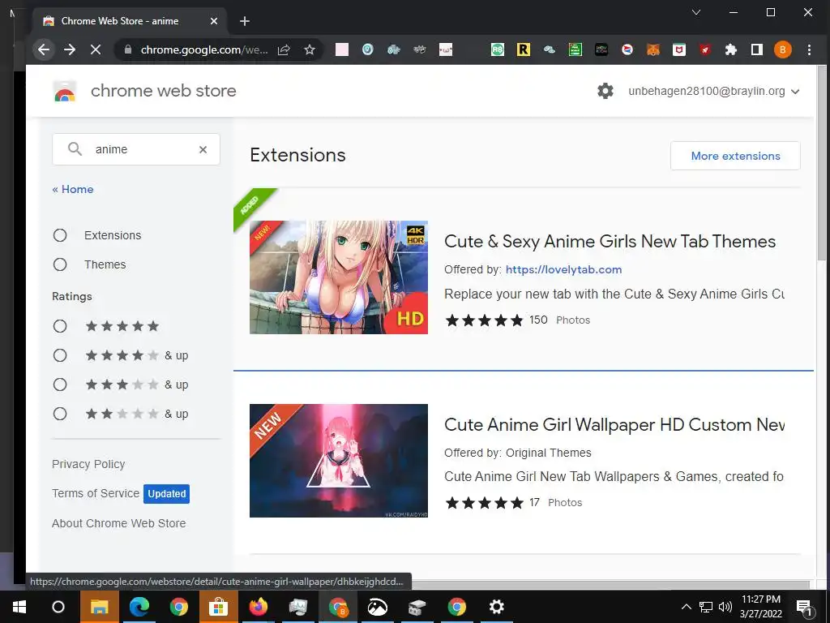The width and height of the screenshot is (830, 623).
Task: Open Cute Anime Girl Wallpaper HD listing
Action: point(614,425)
